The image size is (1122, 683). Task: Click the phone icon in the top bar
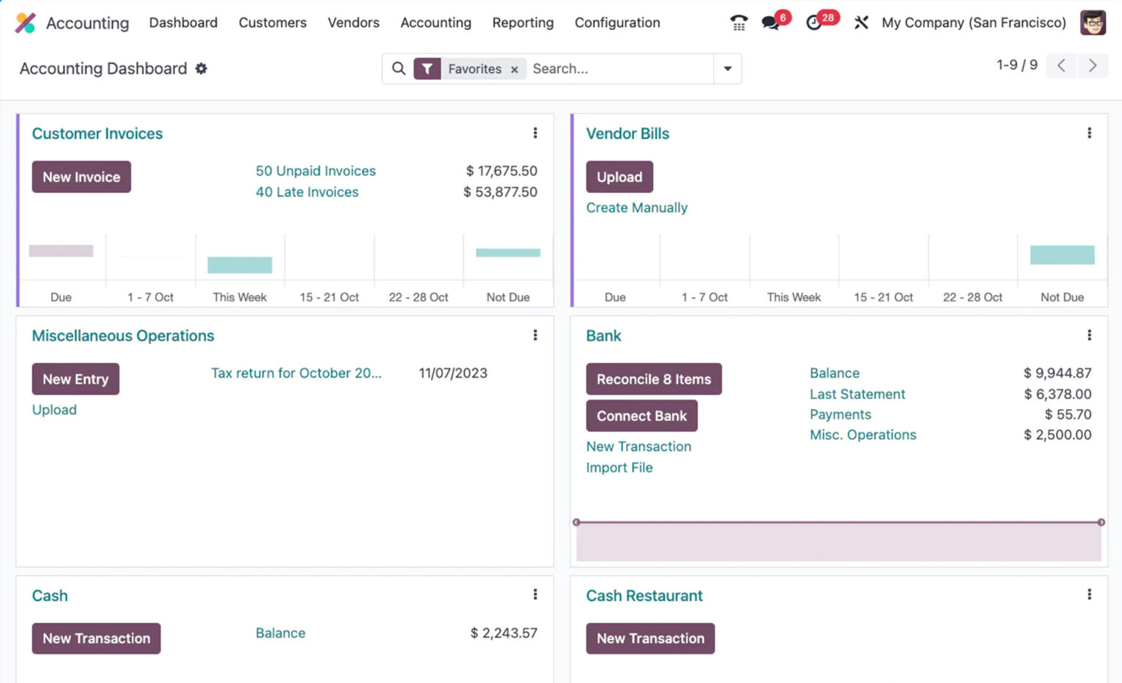point(738,23)
